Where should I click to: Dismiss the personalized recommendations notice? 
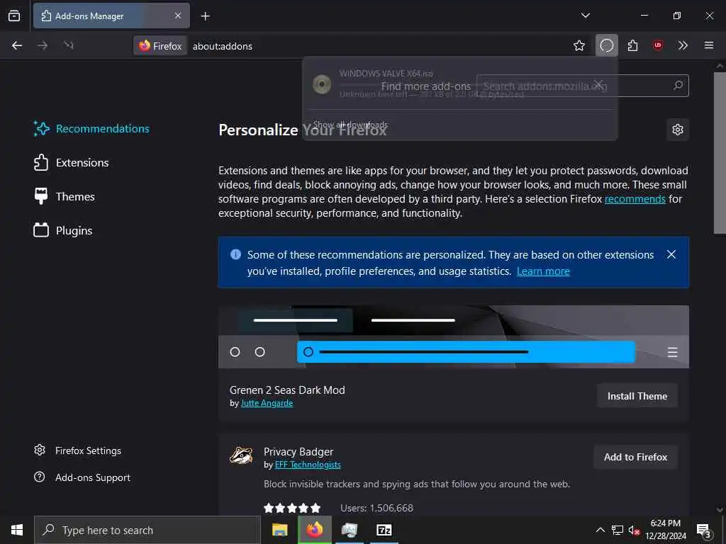pos(671,254)
